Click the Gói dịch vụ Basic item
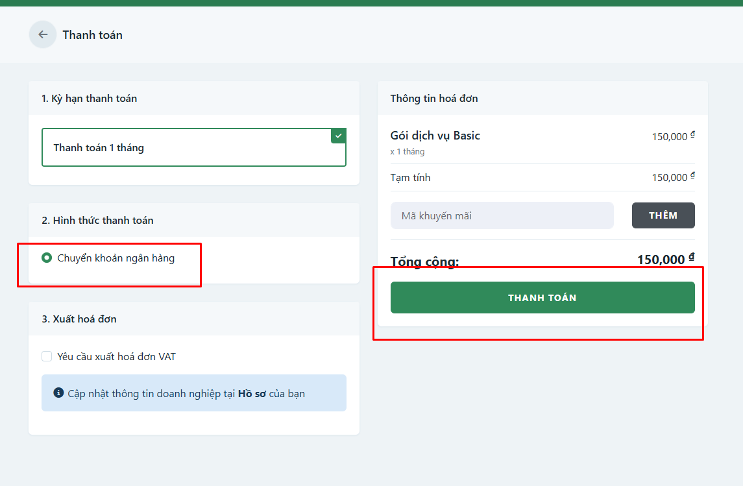Viewport: 743px width, 486px height. click(x=435, y=136)
